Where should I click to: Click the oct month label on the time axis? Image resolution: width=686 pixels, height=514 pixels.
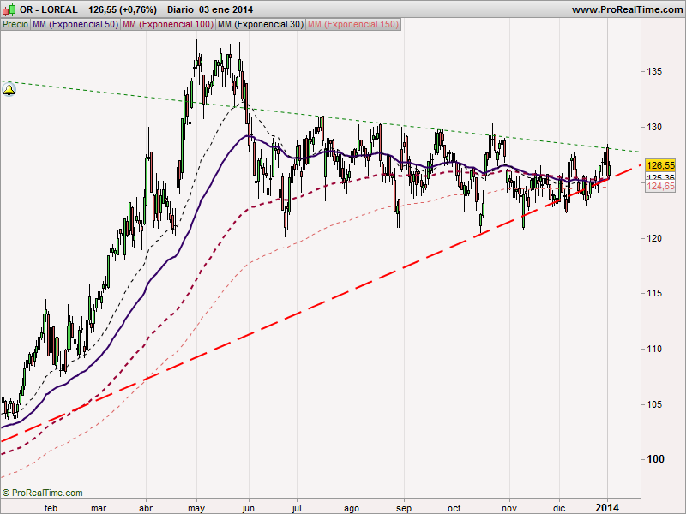[x=454, y=508]
